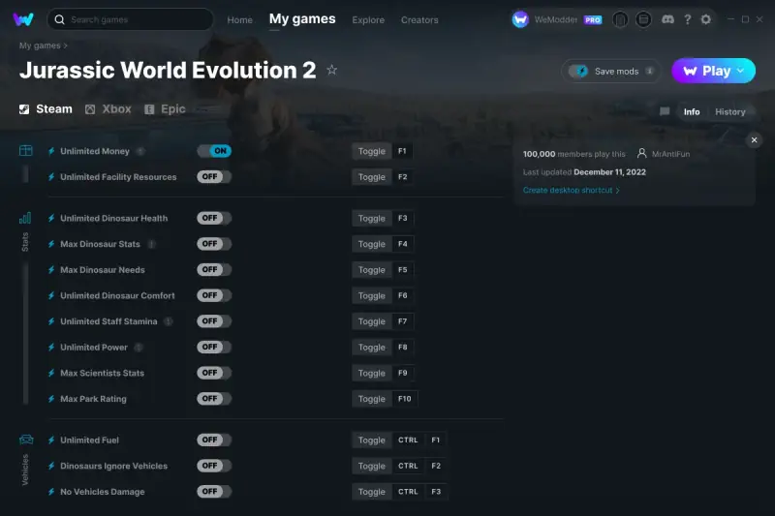Click the Xbox platform icon
This screenshot has width=775, height=516.
tap(90, 109)
